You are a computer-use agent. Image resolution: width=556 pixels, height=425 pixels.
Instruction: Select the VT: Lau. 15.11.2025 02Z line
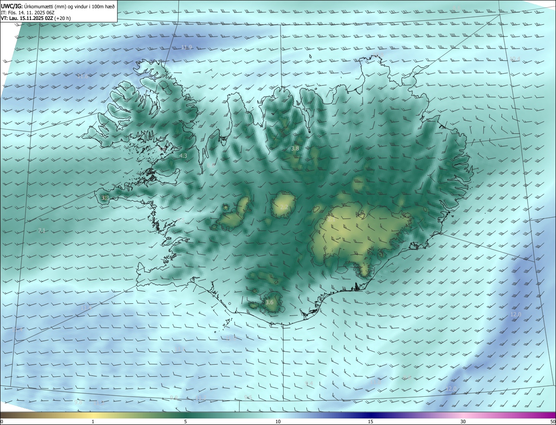point(36,19)
